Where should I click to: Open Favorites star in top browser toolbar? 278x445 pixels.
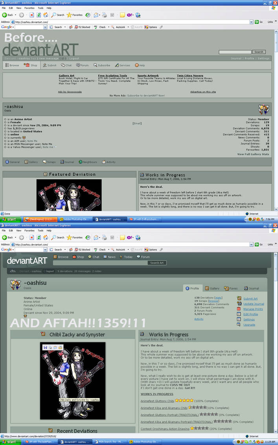pos(75,15)
